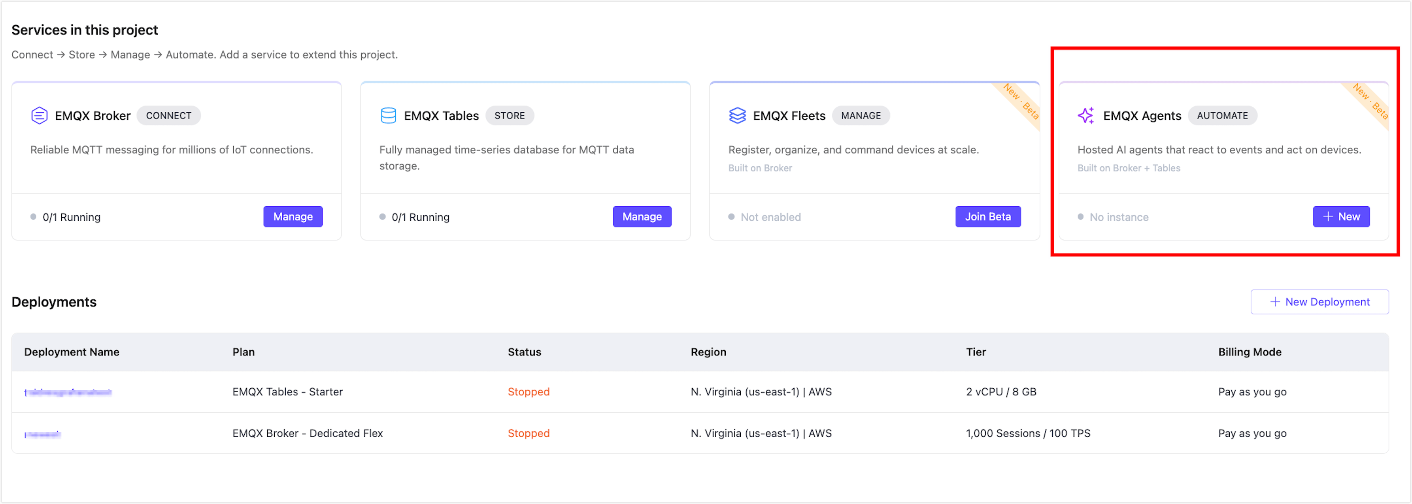Click the 'Services in this project' heading
The width and height of the screenshot is (1412, 504).
tap(85, 30)
